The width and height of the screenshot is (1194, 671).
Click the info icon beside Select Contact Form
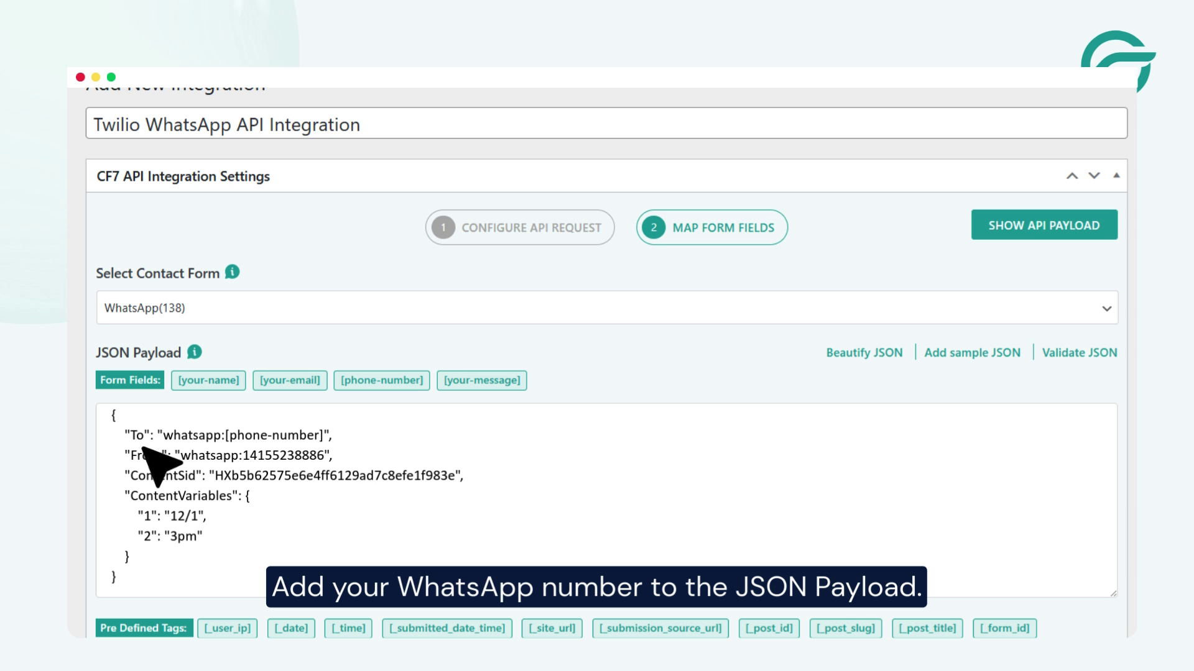click(x=231, y=272)
